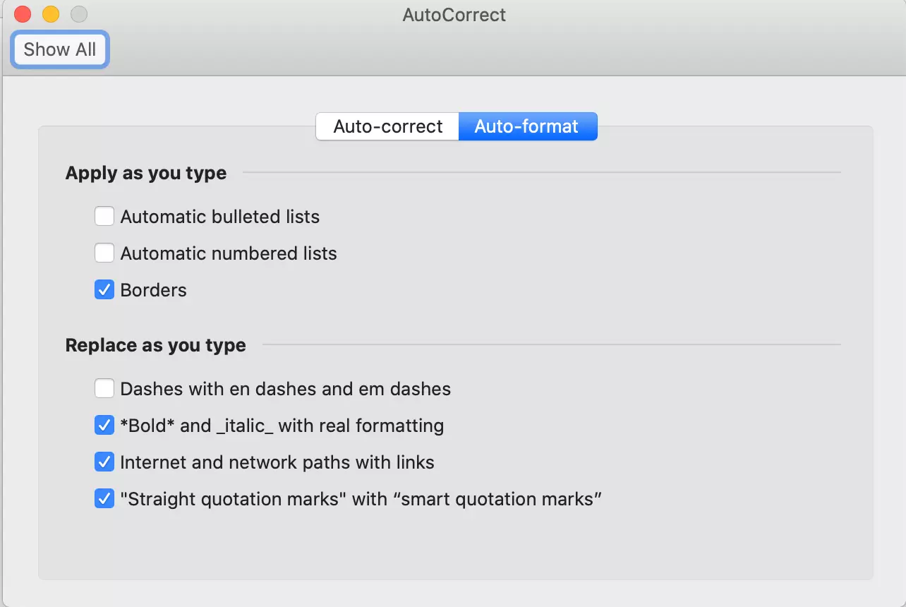906x607 pixels.
Task: Switch to the Auto-correct tab
Action: 387,126
